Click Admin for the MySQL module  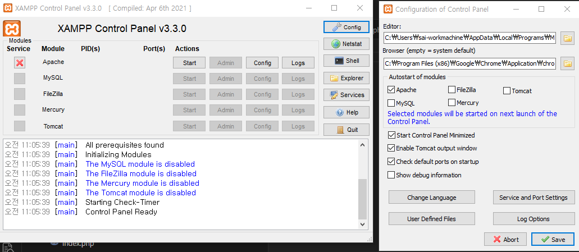click(226, 79)
